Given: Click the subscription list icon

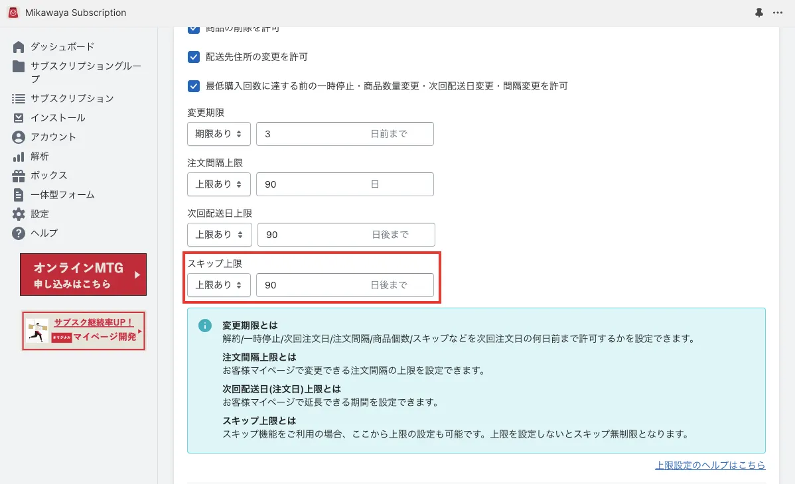Looking at the screenshot, I should pyautogui.click(x=19, y=98).
